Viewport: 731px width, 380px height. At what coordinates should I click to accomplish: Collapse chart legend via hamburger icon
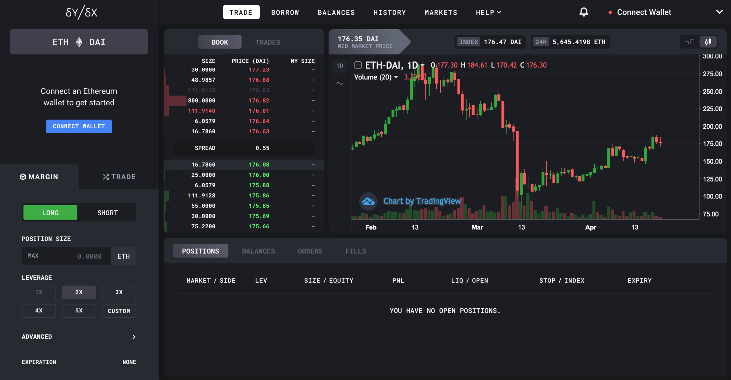pos(358,65)
